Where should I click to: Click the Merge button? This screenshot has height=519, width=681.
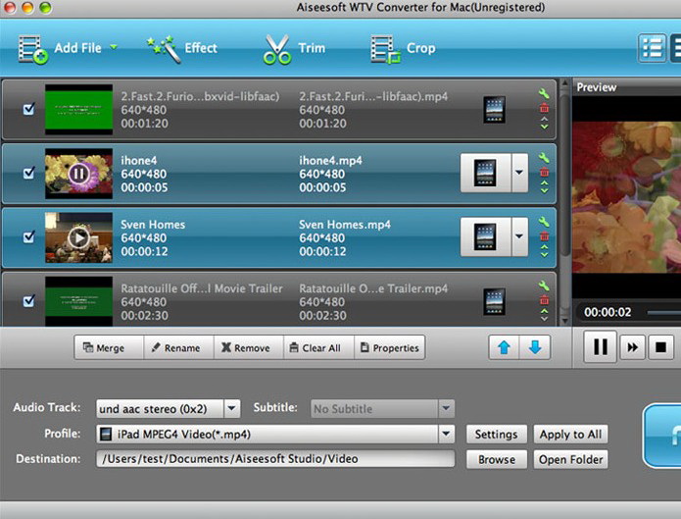coord(109,347)
